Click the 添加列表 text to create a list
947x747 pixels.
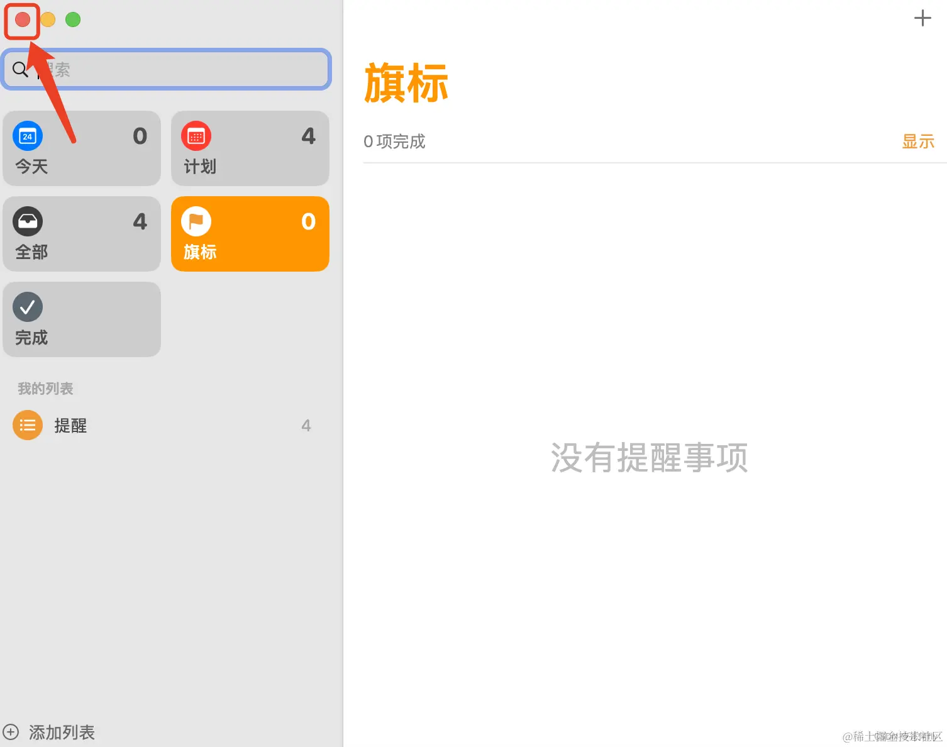tap(61, 732)
